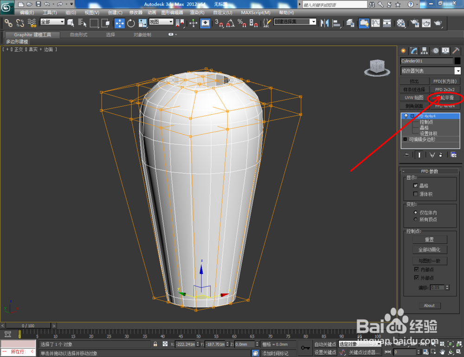Click the UVW 贴图 modifier button
This screenshot has width=464, height=357.
414,97
